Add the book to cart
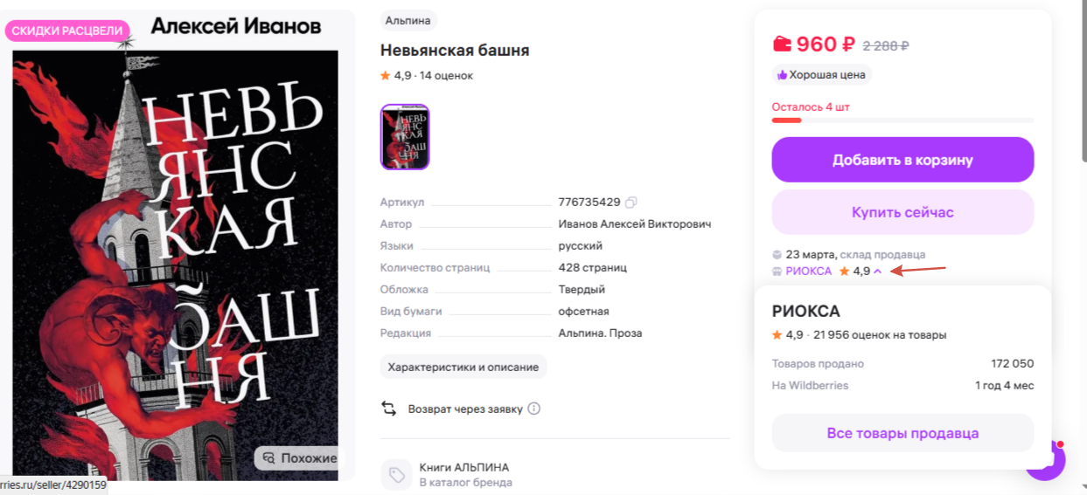Image resolution: width=1087 pixels, height=495 pixels. (902, 160)
